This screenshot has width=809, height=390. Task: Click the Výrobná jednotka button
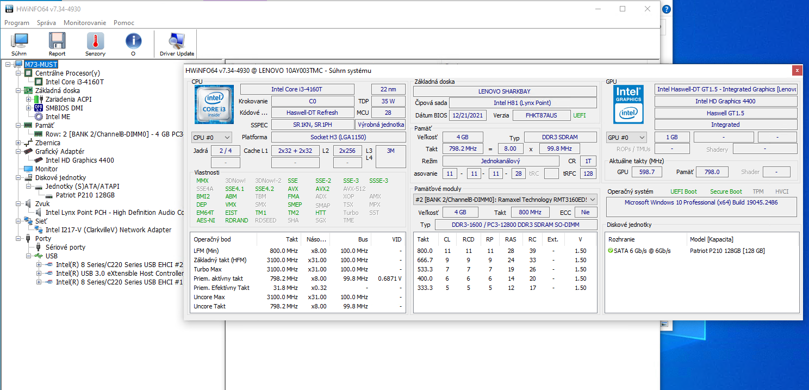(x=381, y=125)
